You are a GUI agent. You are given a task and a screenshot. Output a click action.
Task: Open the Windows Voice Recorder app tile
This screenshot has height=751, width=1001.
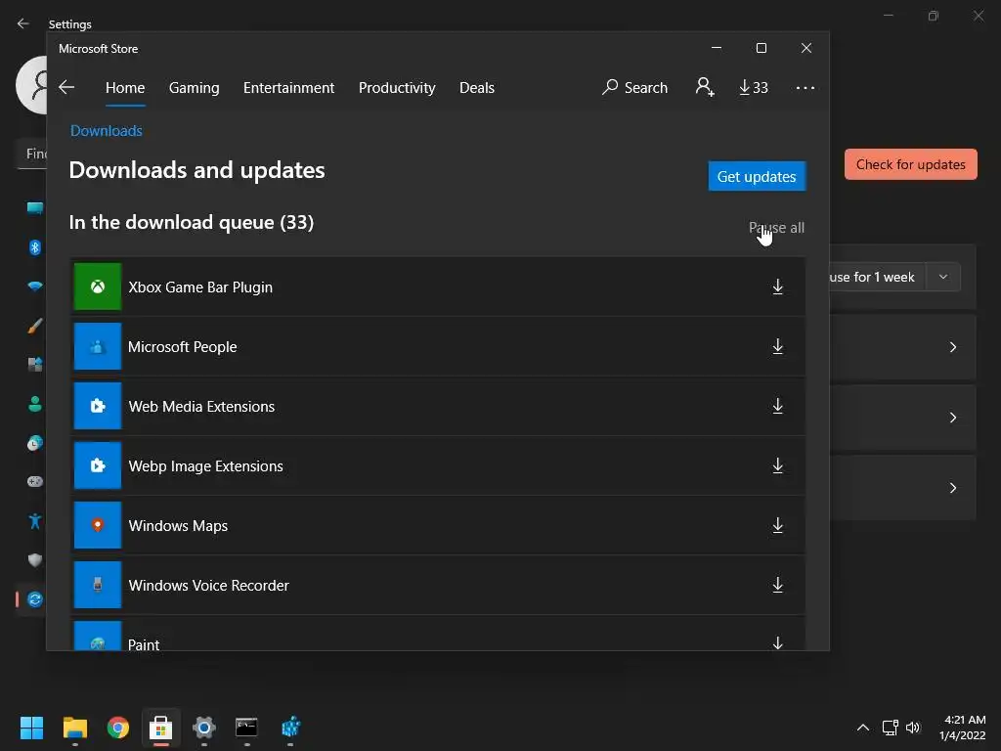coord(98,585)
